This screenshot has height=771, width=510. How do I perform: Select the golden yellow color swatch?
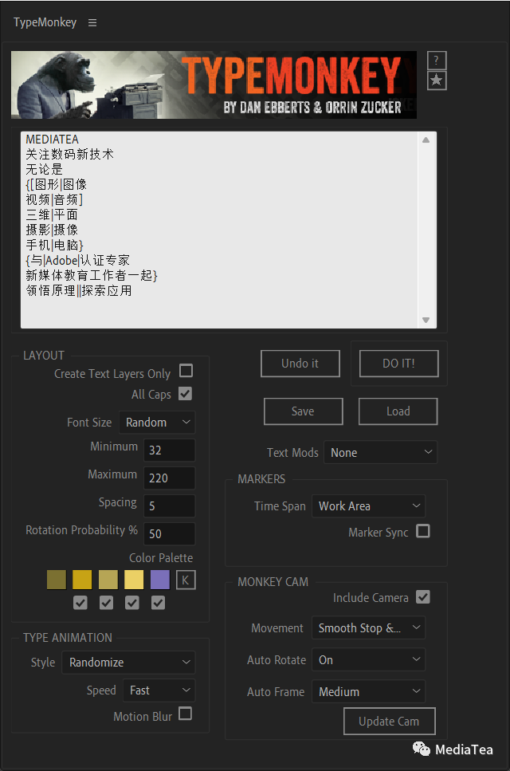click(x=82, y=580)
